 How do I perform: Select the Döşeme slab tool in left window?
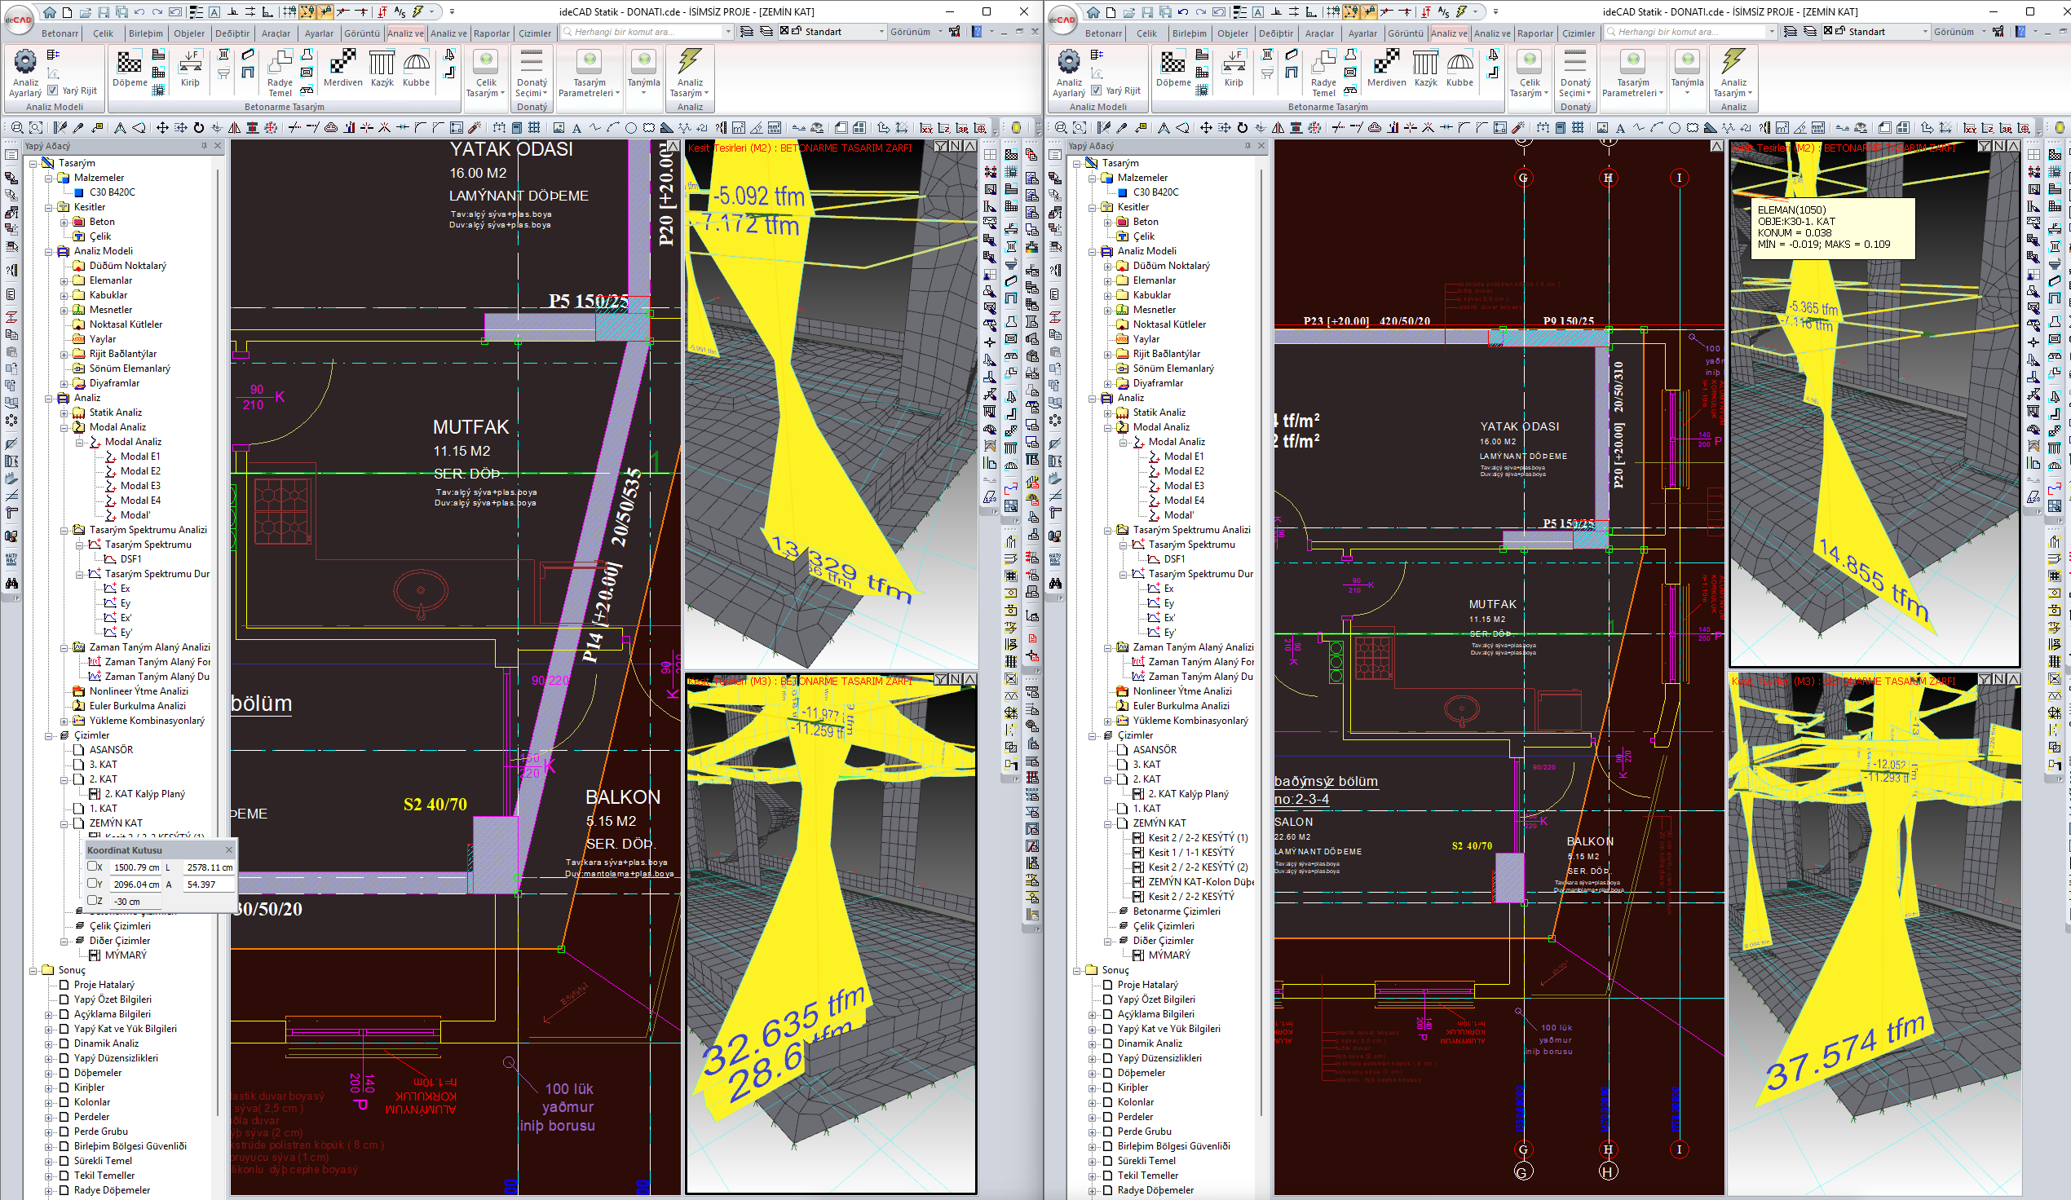130,68
